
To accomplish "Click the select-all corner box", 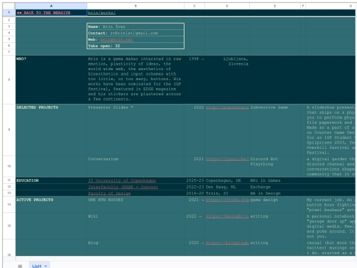I will (9, 6).
